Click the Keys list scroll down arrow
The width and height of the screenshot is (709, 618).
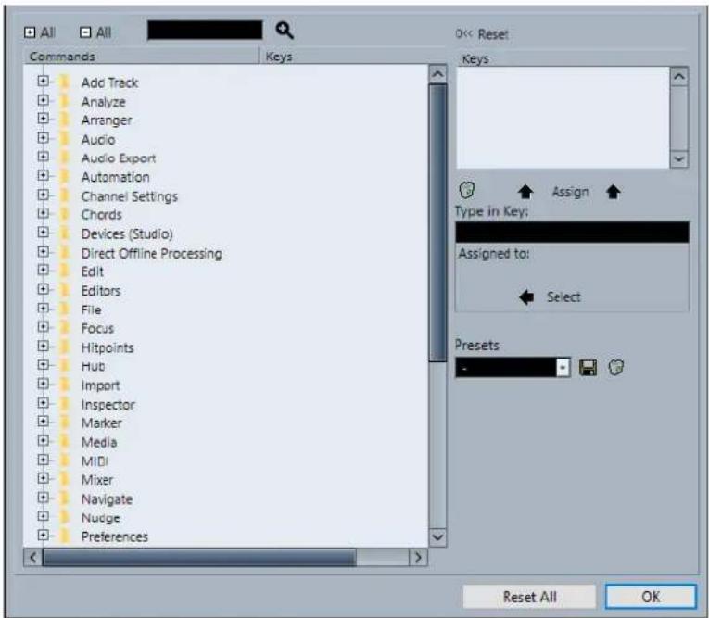click(679, 159)
